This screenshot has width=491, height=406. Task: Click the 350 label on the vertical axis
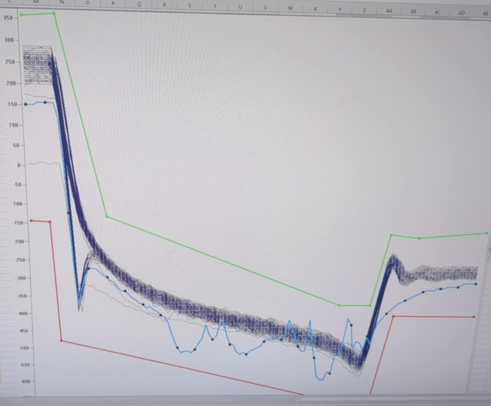coord(8,18)
